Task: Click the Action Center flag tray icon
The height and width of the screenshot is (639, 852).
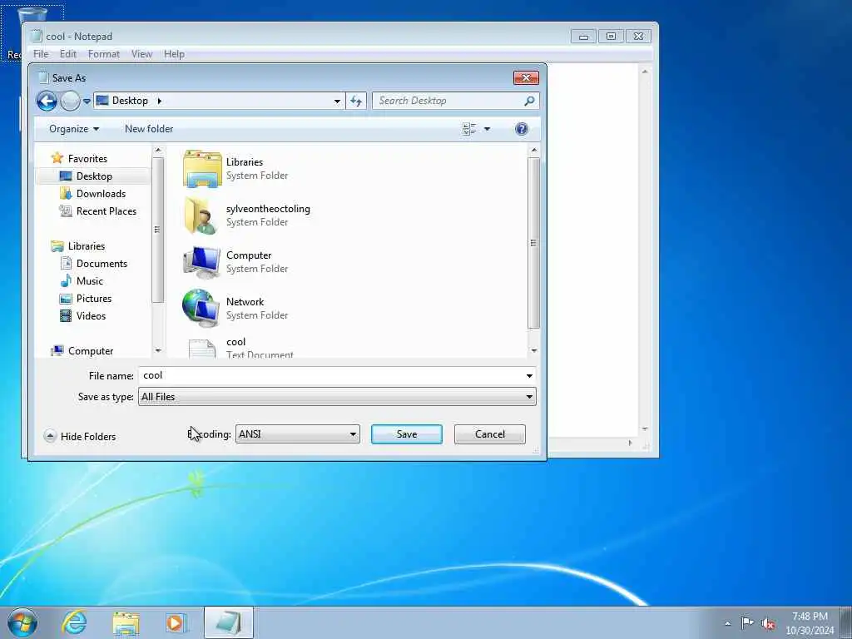Action: (747, 622)
